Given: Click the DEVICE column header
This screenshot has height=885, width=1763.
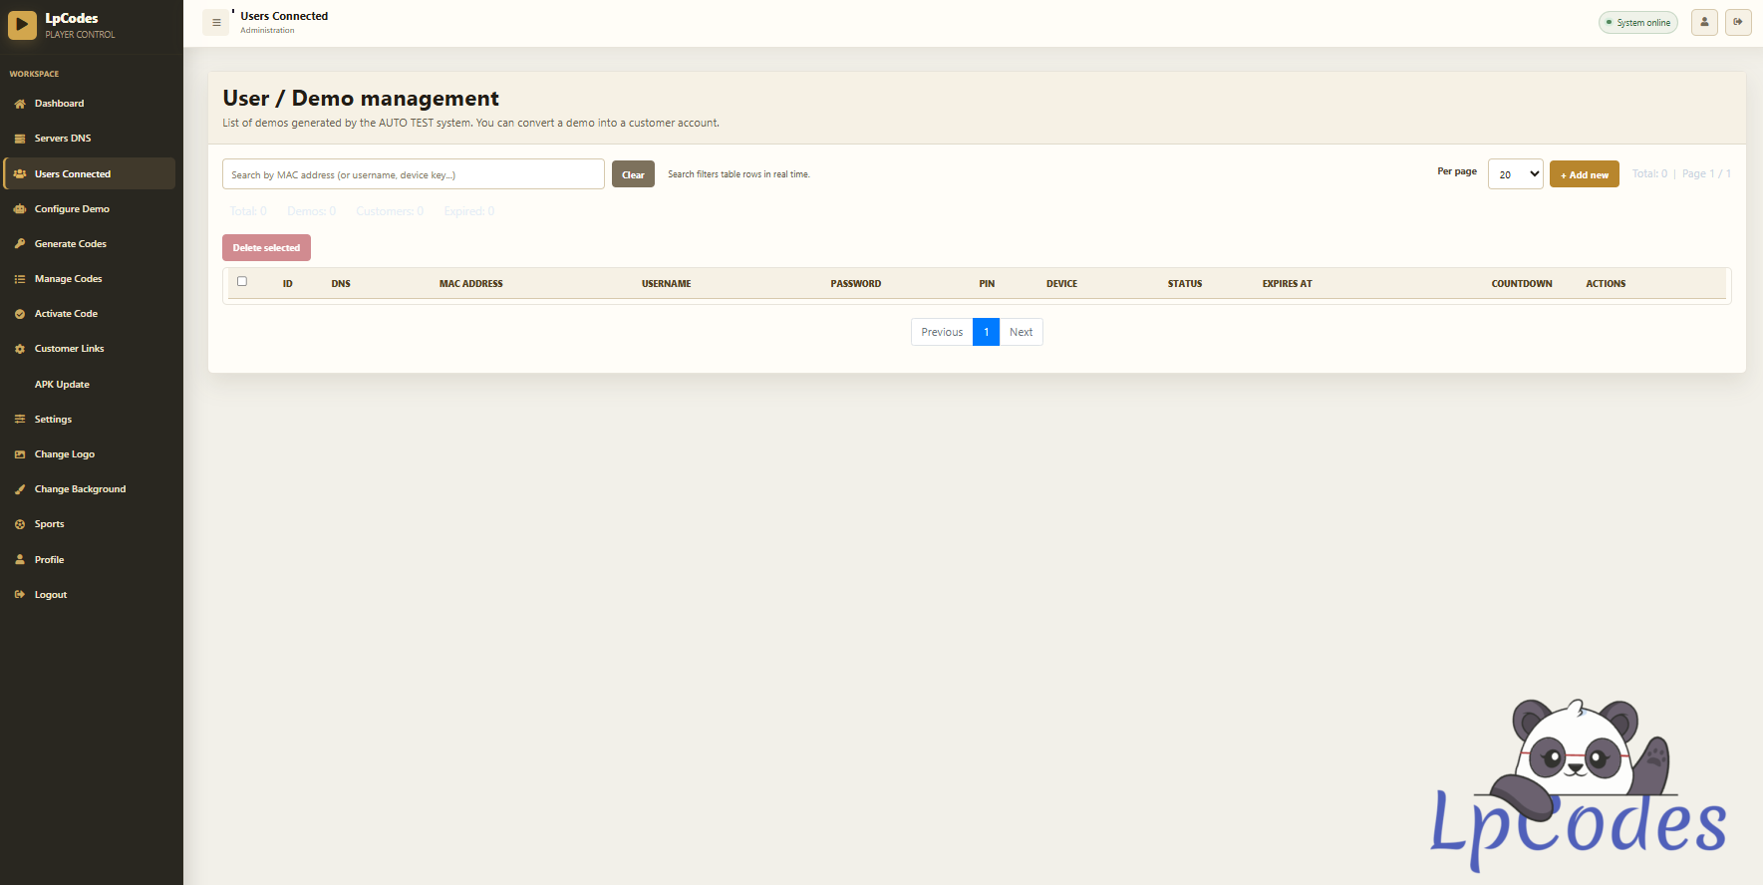Looking at the screenshot, I should point(1061,284).
